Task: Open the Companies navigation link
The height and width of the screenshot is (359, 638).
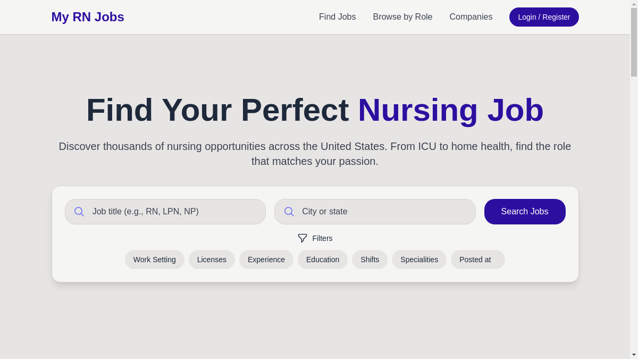Action: click(471, 17)
